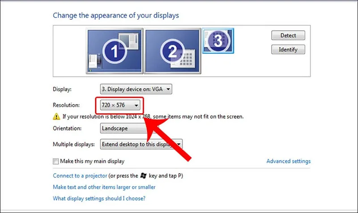Viewport: 358px width, 213px height.
Task: Select monitor 1 icon in display preview
Action: (x=115, y=51)
